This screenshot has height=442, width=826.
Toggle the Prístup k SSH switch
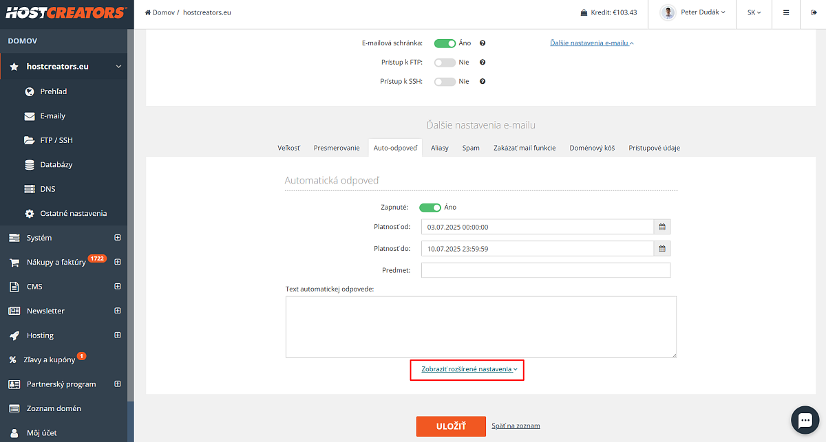pos(445,81)
